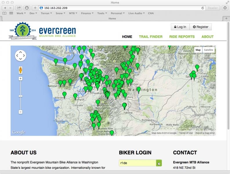Screen dimensions: 230x174
Task: Expand the MTB bookmarks folder
Action: pos(73,13)
